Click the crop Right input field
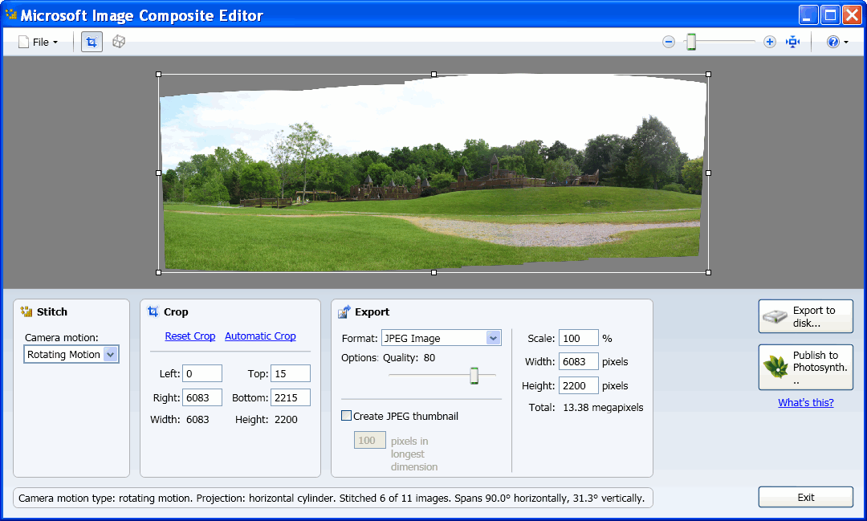Screen dimensions: 867x521 202,397
